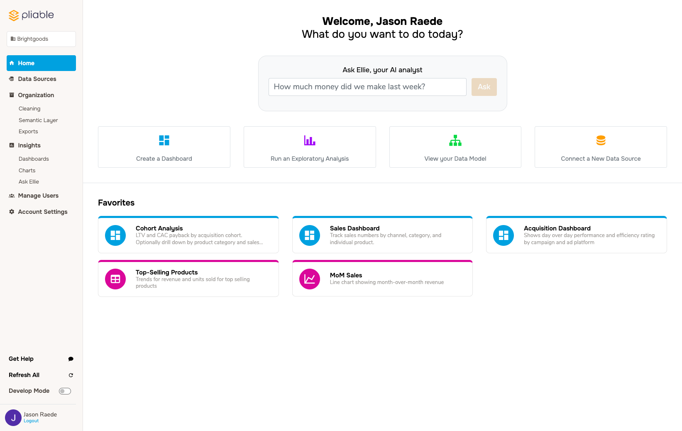The width and height of the screenshot is (682, 431).
Task: Click the Ask Ellie question input field
Action: (x=367, y=87)
